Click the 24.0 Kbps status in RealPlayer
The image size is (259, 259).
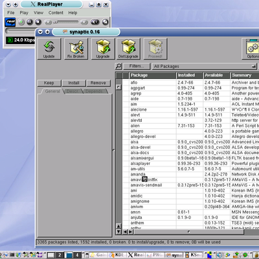(x=24, y=40)
